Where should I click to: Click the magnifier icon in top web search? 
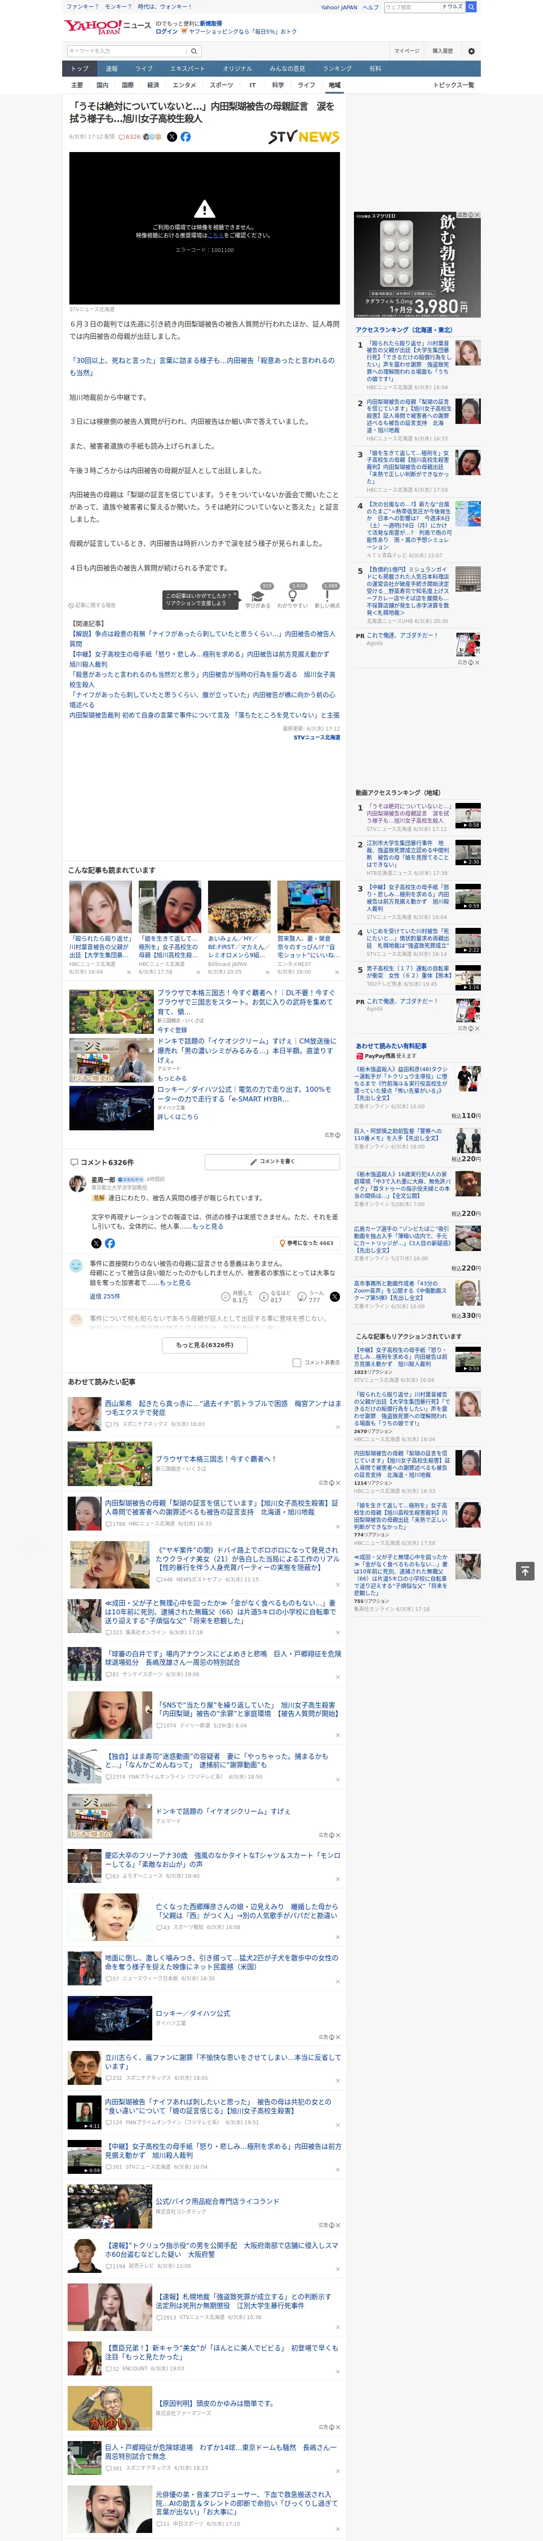pyautogui.click(x=471, y=7)
